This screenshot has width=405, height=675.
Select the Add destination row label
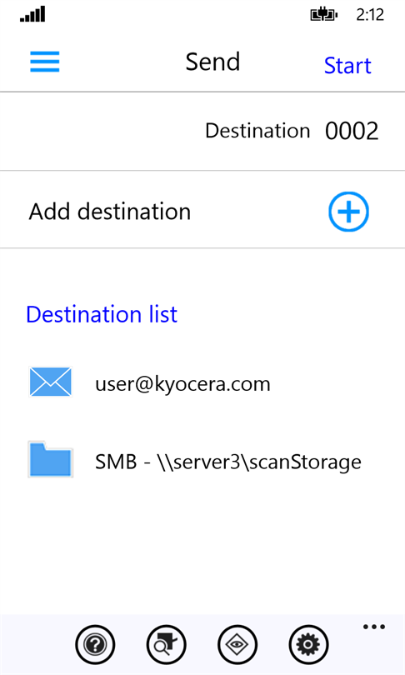(x=110, y=212)
